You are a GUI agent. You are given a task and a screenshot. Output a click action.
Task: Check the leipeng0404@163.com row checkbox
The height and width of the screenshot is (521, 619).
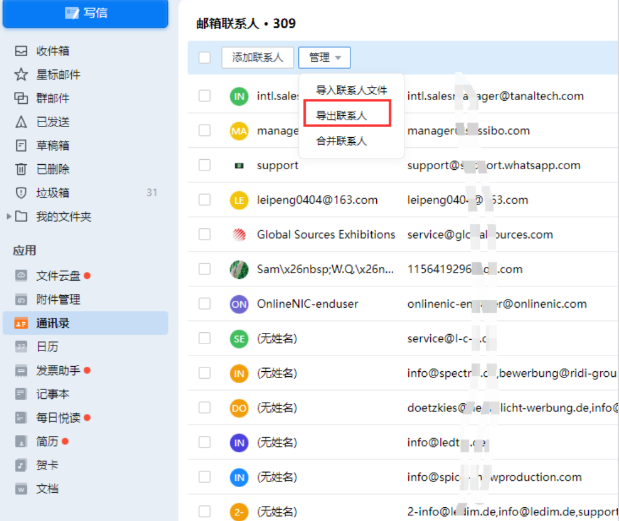(204, 199)
